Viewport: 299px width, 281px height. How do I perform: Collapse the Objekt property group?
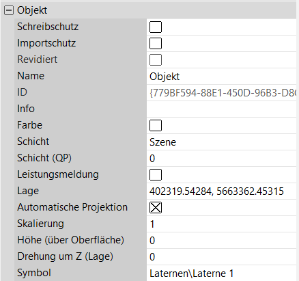[8, 10]
